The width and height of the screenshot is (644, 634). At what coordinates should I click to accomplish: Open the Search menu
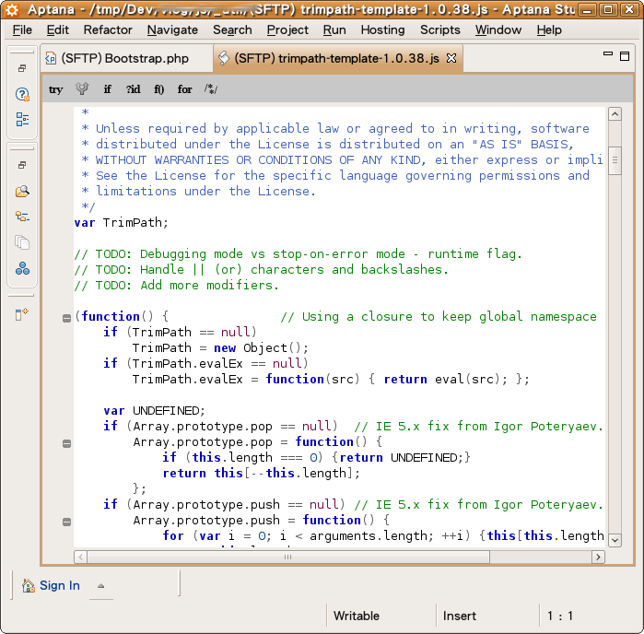click(x=232, y=30)
